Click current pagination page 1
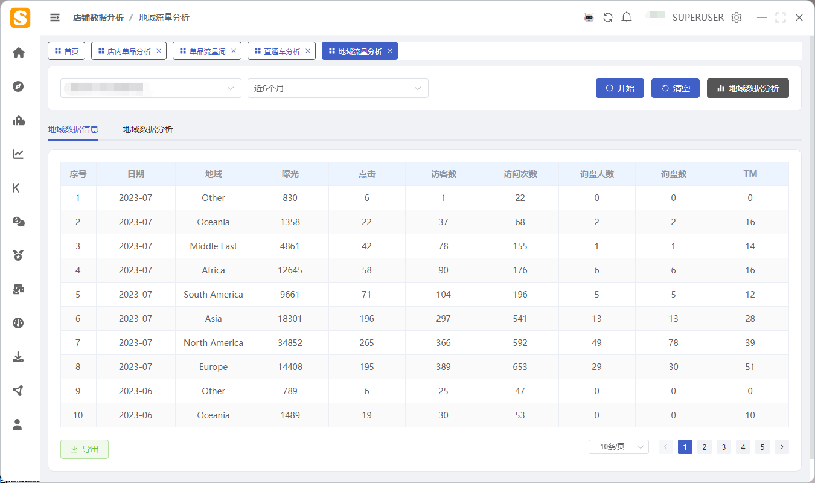The height and width of the screenshot is (483, 815). (x=685, y=447)
